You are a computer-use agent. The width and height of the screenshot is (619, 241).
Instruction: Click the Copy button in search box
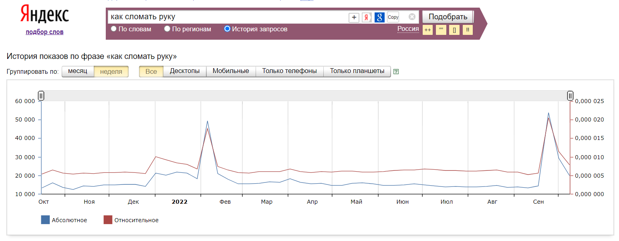(x=393, y=17)
